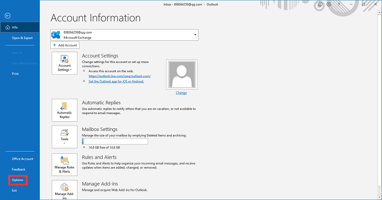Select Open & Export in sidebar
The height and width of the screenshot is (200, 382).
tap(22, 38)
